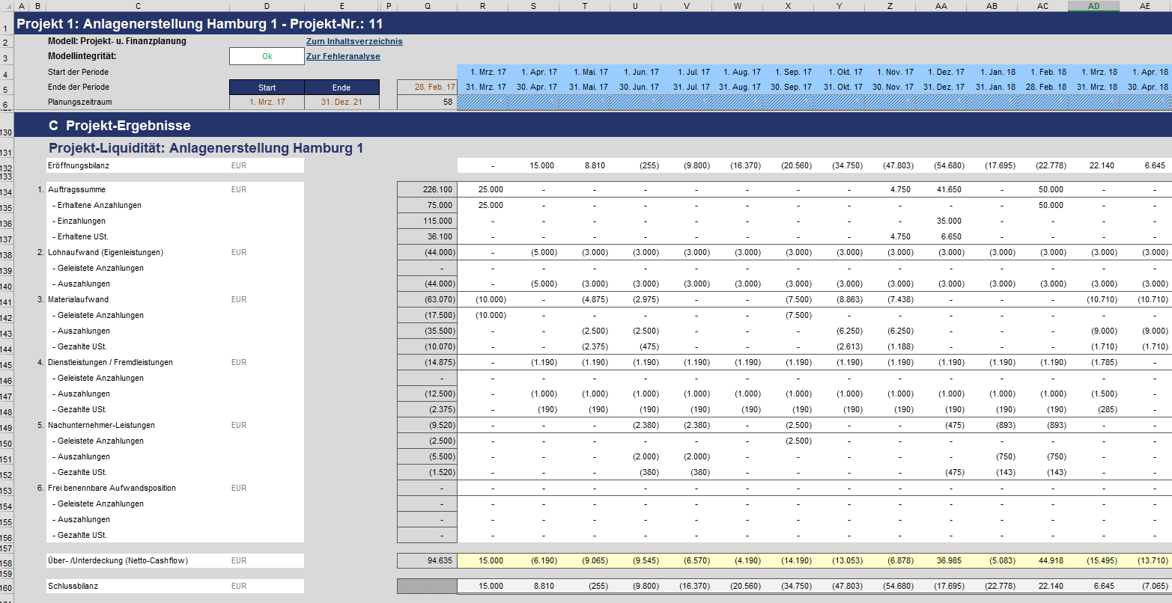
Task: Click the Auftragssumme total 226.100
Action: point(427,190)
